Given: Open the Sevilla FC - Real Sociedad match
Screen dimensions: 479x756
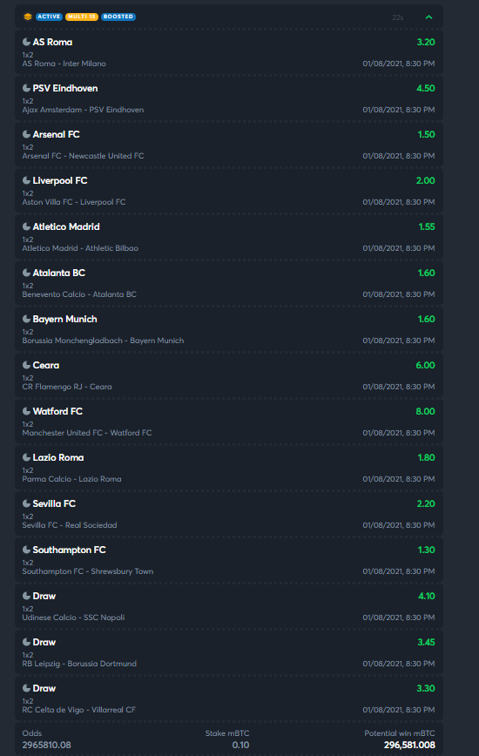Looking at the screenshot, I should point(70,525).
